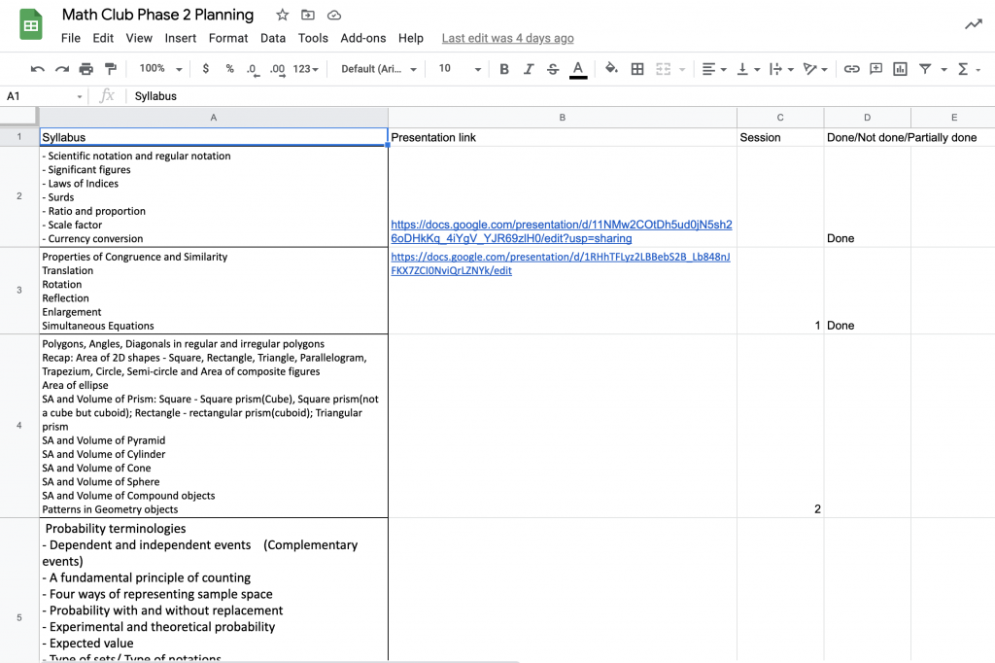Select the Syllabus cell A1
The height and width of the screenshot is (663, 995).
click(x=213, y=137)
